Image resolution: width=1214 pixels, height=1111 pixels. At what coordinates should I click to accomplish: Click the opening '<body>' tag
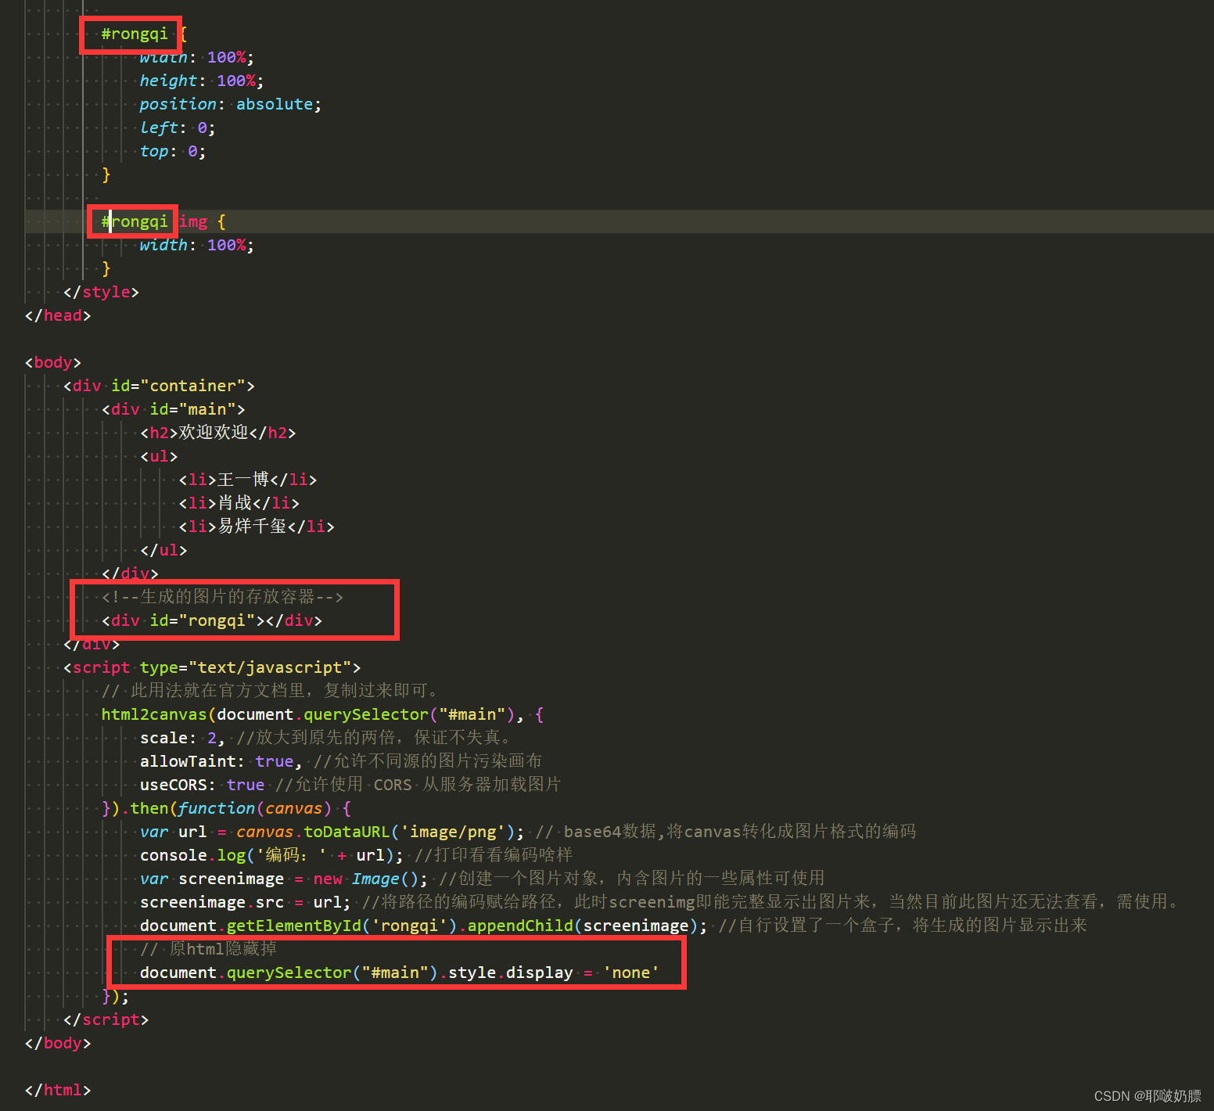[x=52, y=362]
